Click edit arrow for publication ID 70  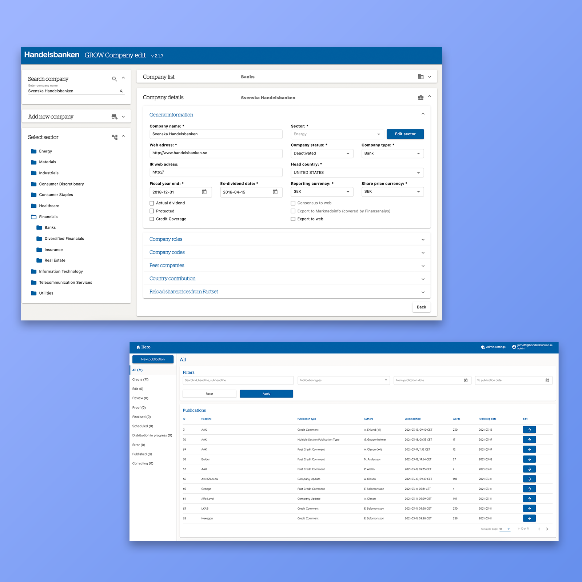[529, 440]
